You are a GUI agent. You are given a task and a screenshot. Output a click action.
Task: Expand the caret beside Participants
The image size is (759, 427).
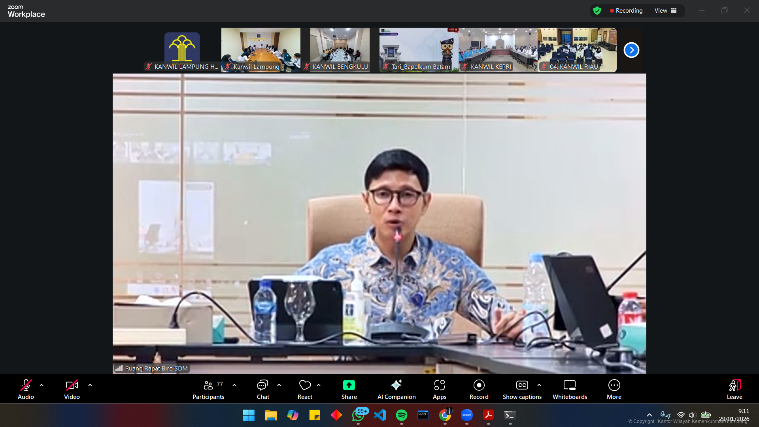(x=234, y=385)
